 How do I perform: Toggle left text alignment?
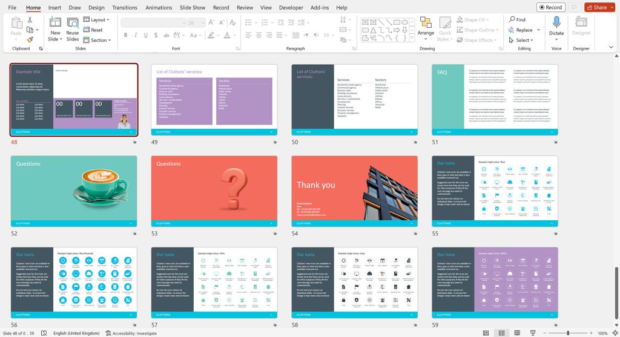pyautogui.click(x=248, y=35)
